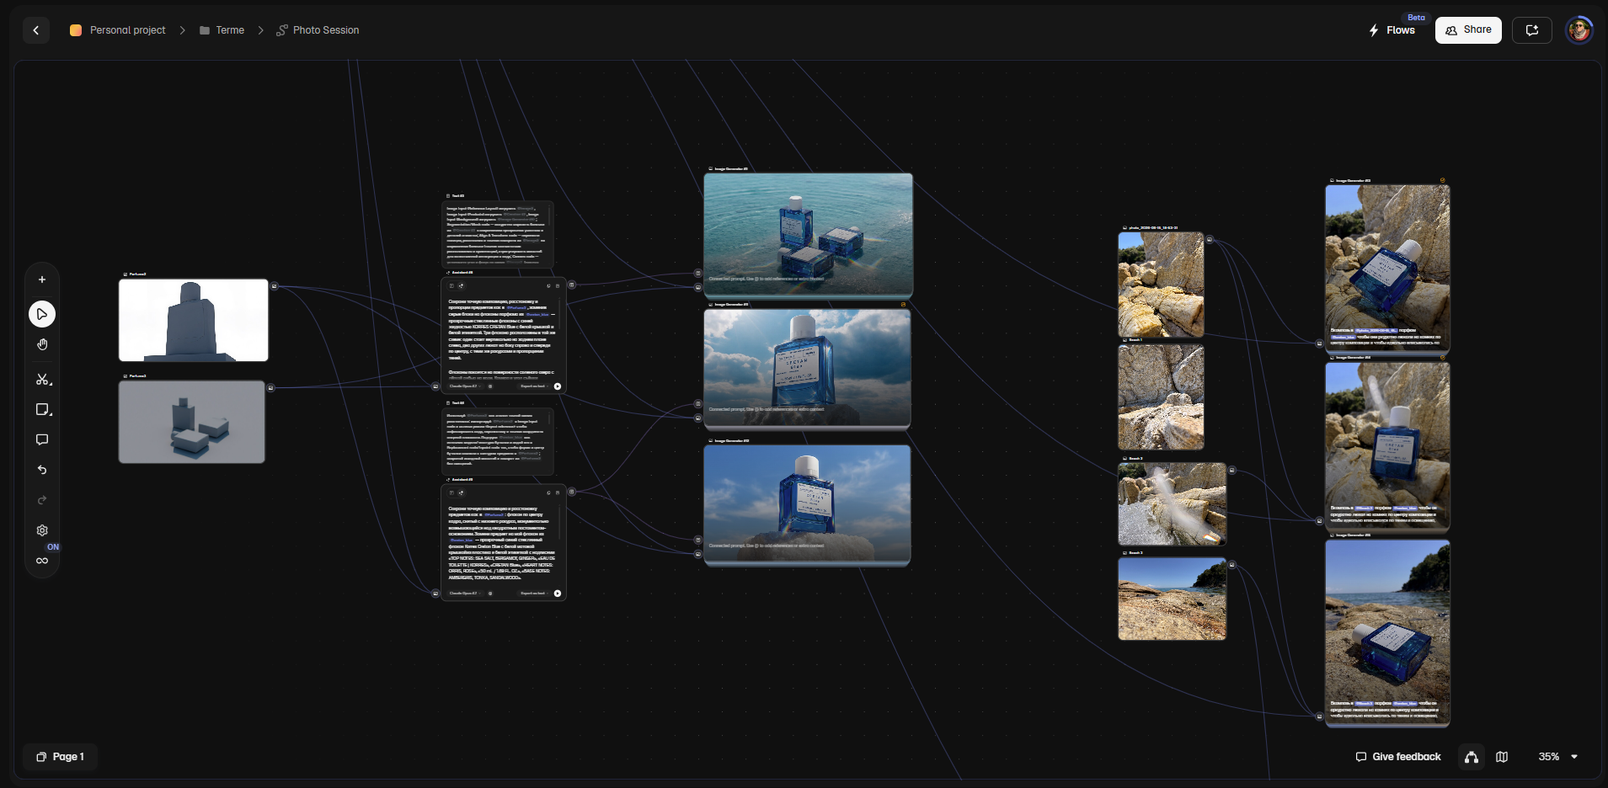Click the lower Assistant node image input port

pos(435,594)
